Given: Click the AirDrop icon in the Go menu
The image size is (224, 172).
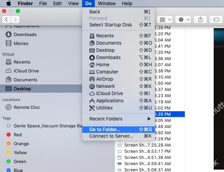Looking at the screenshot, I should [92, 79].
